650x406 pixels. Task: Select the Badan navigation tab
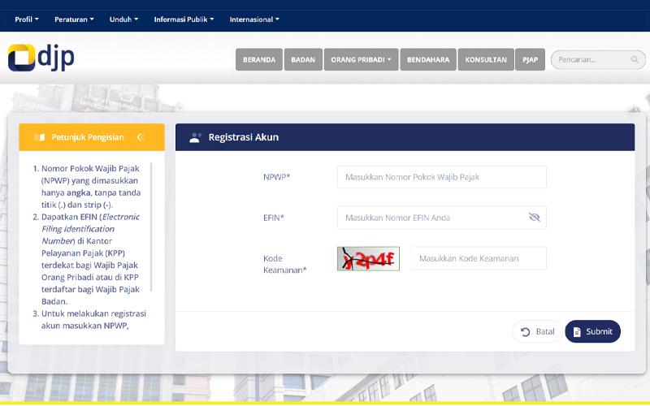302,60
